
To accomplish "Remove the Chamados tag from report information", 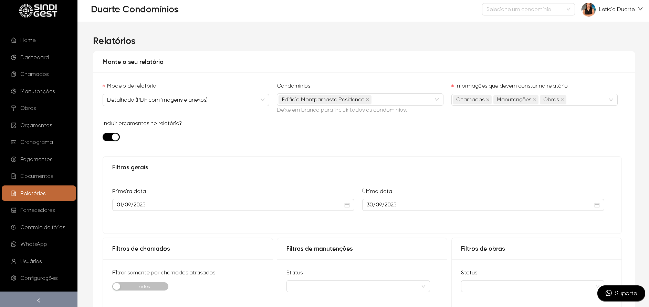I will click(488, 100).
